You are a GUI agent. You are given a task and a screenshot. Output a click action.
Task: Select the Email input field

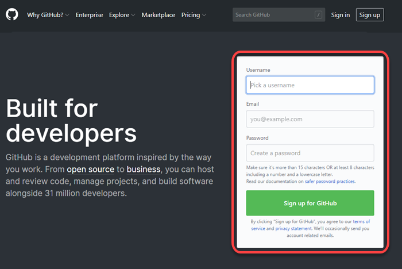(310, 119)
